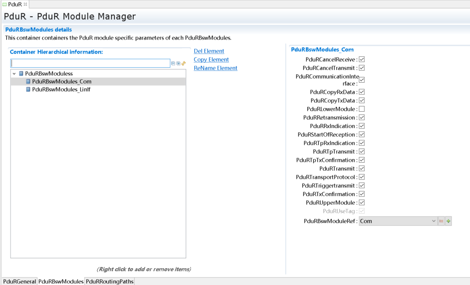Select PduRBswModules_LinIf in the tree
Viewport: 470px width, 285px height.
point(61,89)
